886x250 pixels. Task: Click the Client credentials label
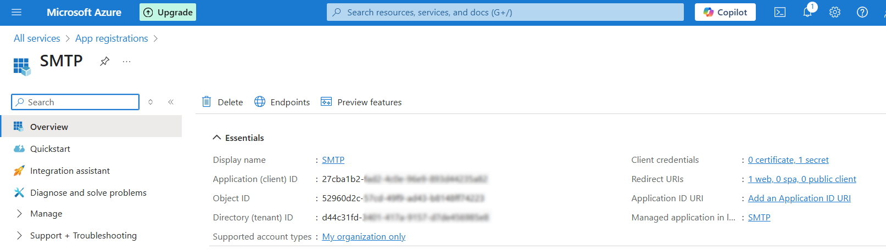click(x=665, y=160)
